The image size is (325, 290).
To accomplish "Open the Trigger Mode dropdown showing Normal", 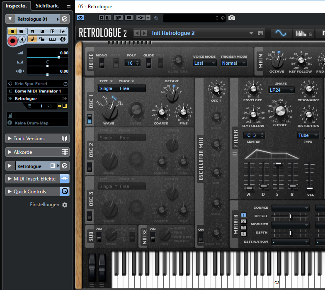I will click(234, 63).
